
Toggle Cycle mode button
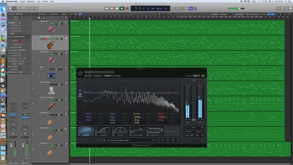pyautogui.click(x=173, y=9)
